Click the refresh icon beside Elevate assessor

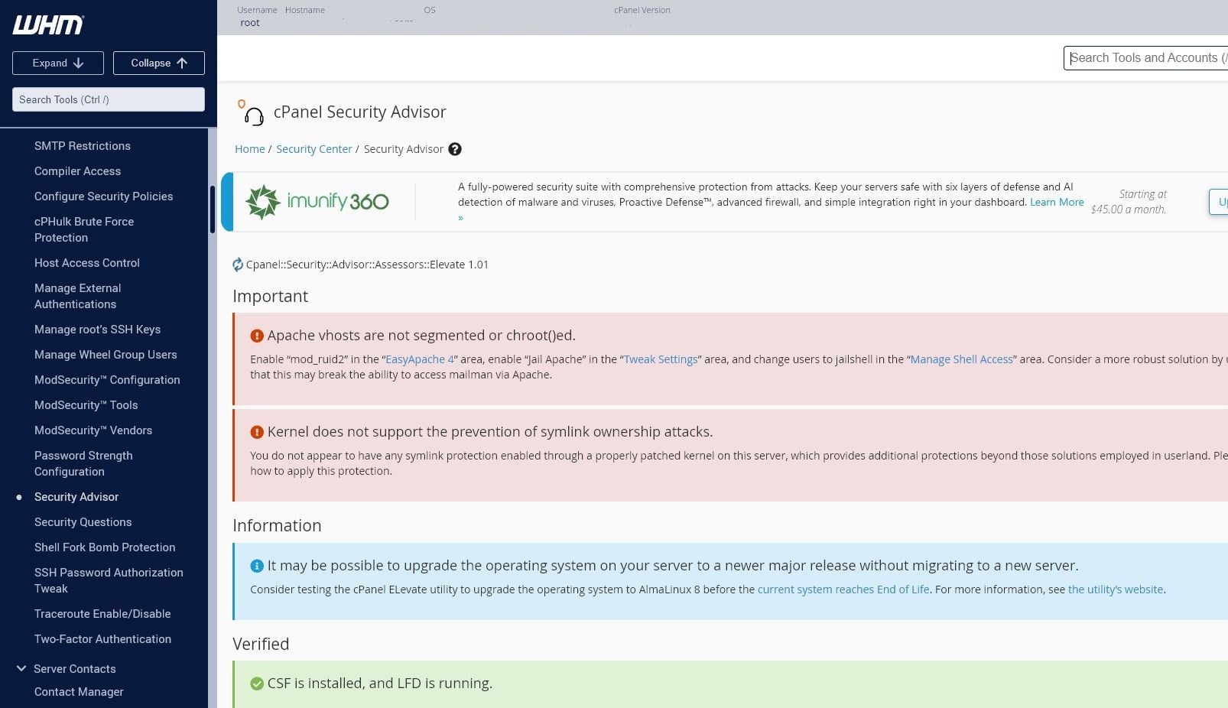(x=238, y=265)
